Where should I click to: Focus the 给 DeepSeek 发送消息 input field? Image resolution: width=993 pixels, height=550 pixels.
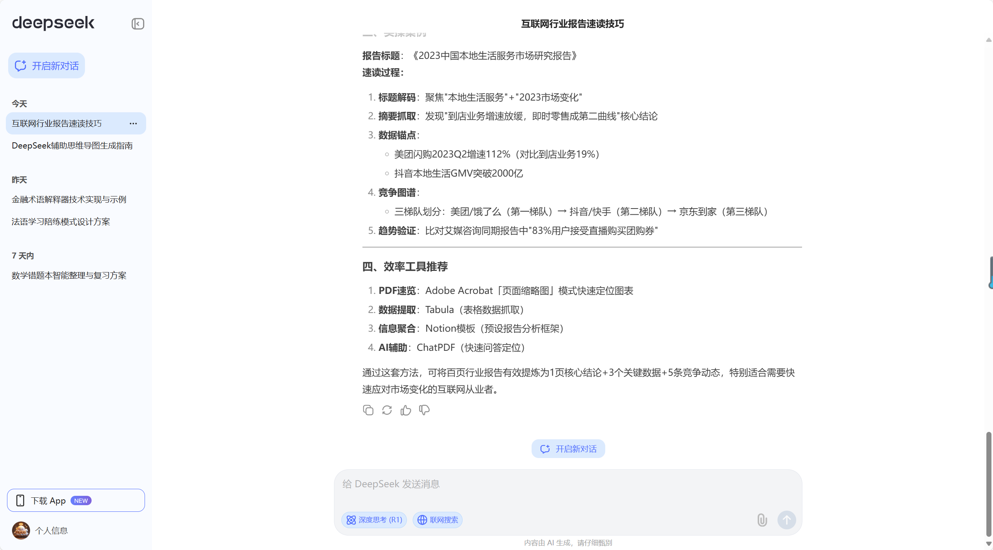click(x=568, y=484)
